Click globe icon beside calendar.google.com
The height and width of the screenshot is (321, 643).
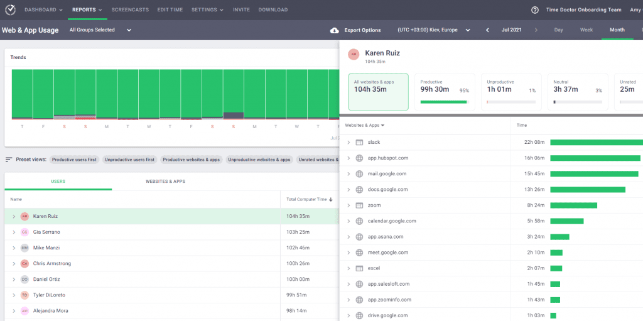click(x=359, y=221)
